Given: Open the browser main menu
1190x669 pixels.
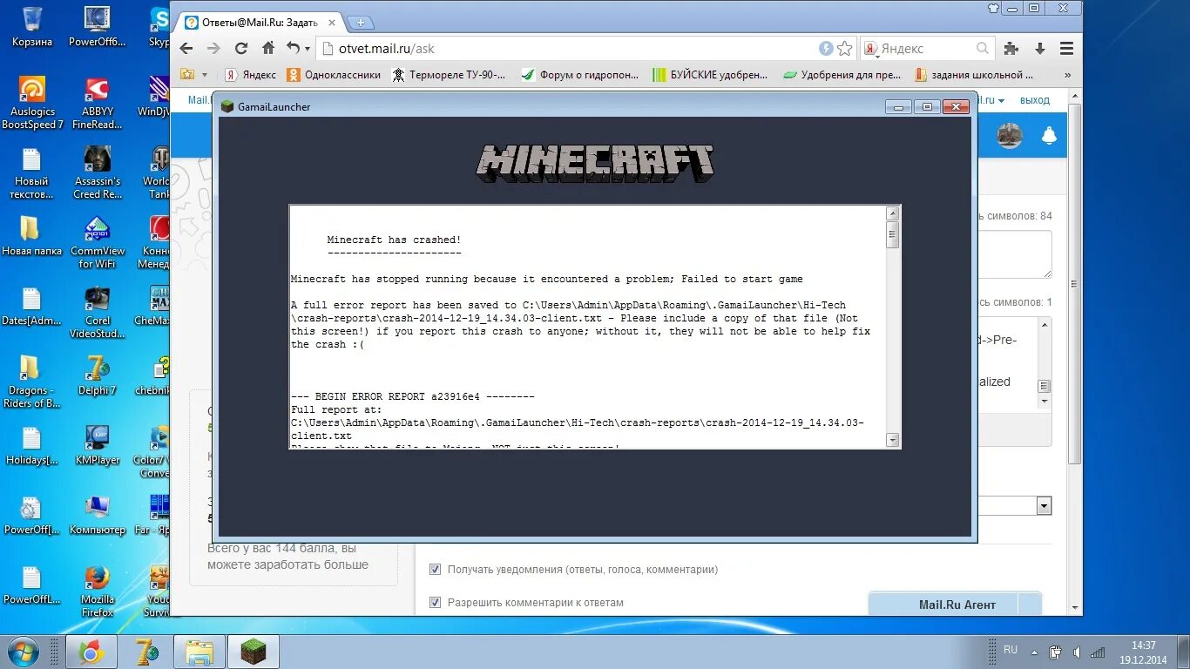Looking at the screenshot, I should pos(1066,49).
